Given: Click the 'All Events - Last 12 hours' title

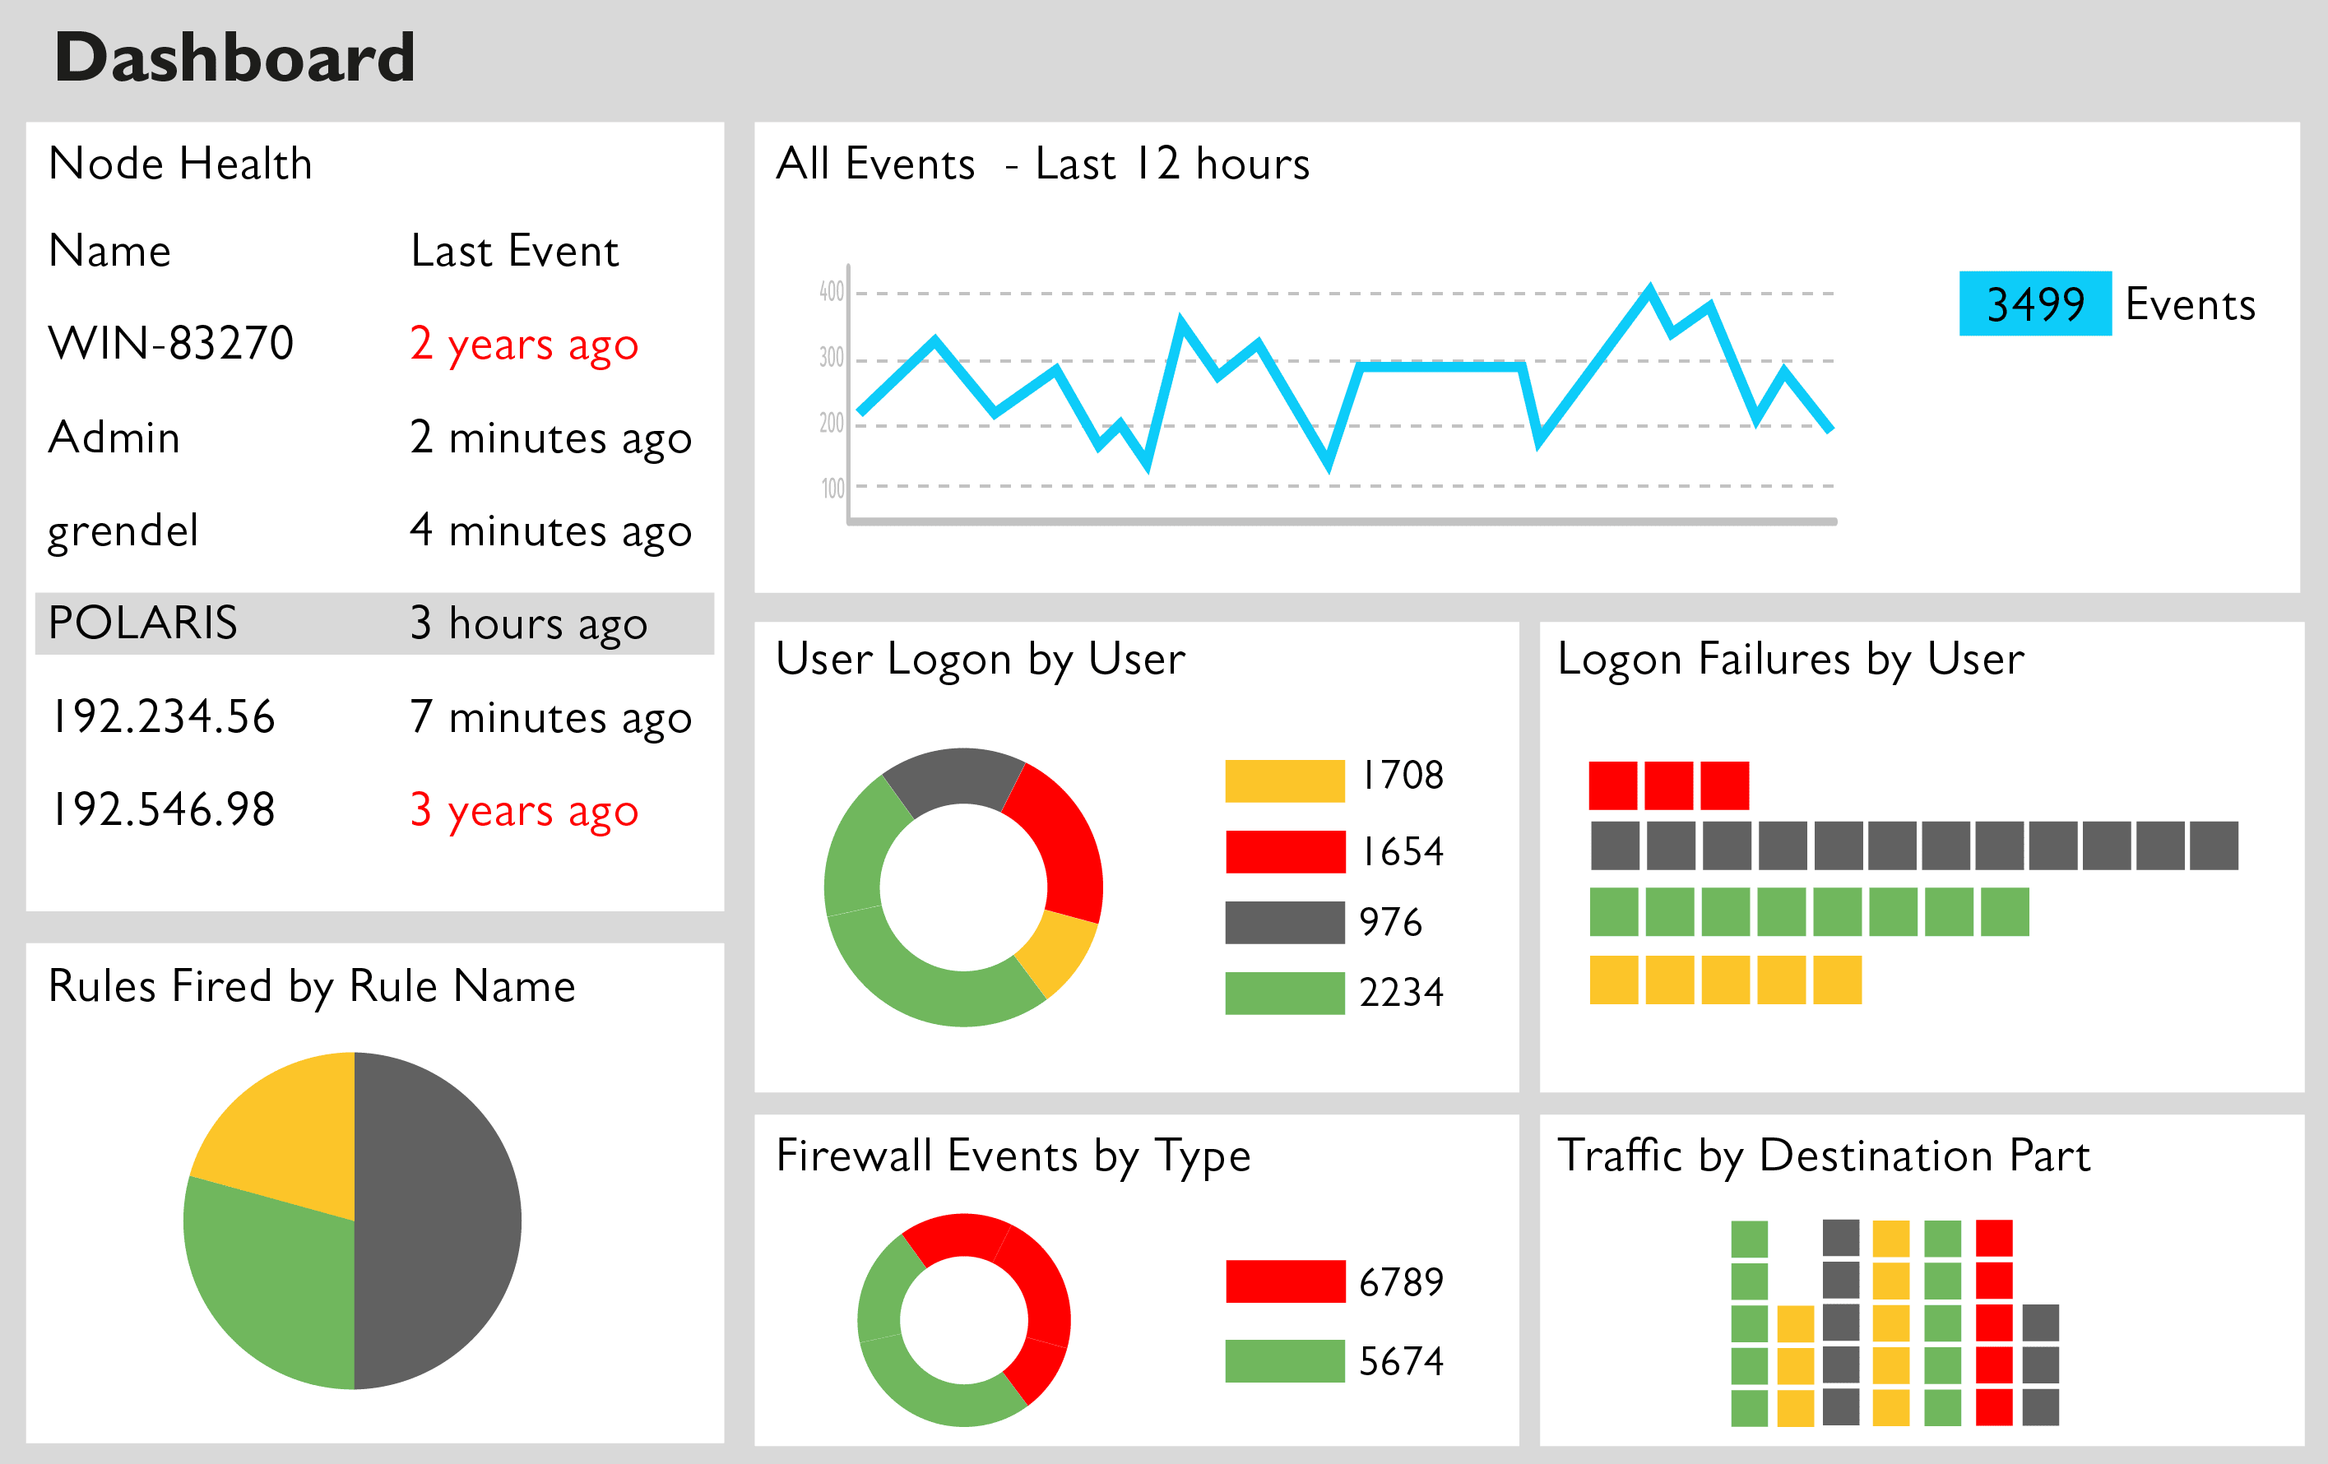Looking at the screenshot, I should tap(1043, 164).
